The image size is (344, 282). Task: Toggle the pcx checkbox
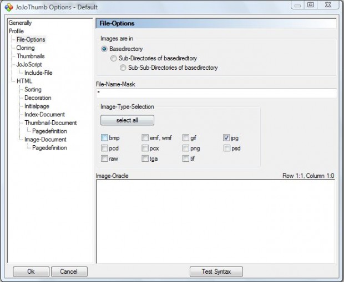pos(145,148)
